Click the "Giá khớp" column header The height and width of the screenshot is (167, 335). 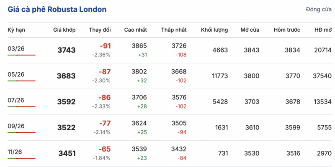[x=64, y=30]
